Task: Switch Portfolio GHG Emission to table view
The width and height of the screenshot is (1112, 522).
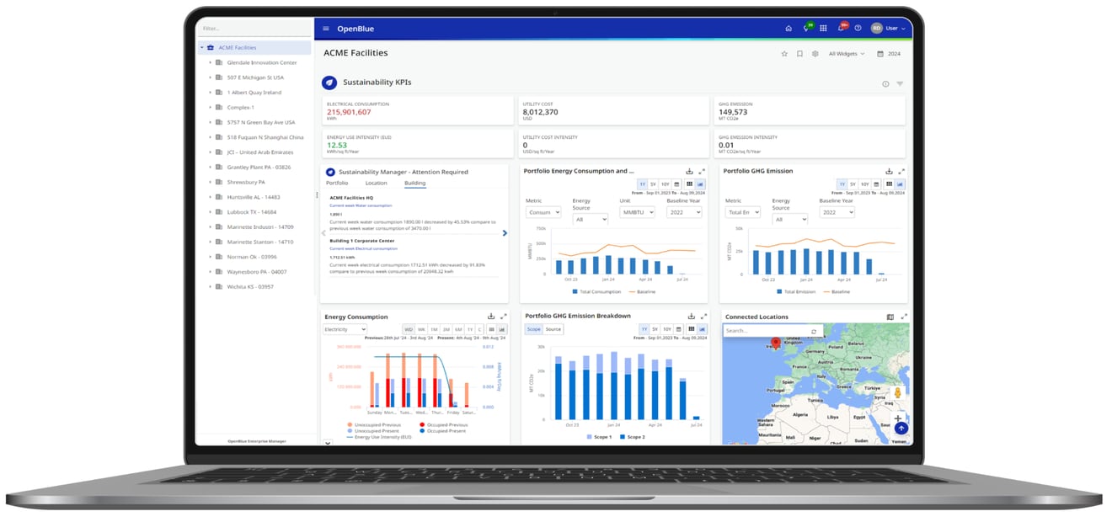Action: [888, 184]
